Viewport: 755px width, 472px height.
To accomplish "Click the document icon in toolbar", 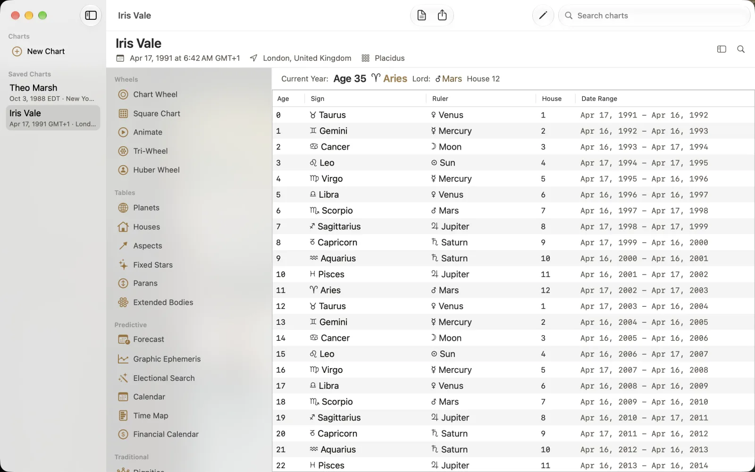I will coord(421,16).
